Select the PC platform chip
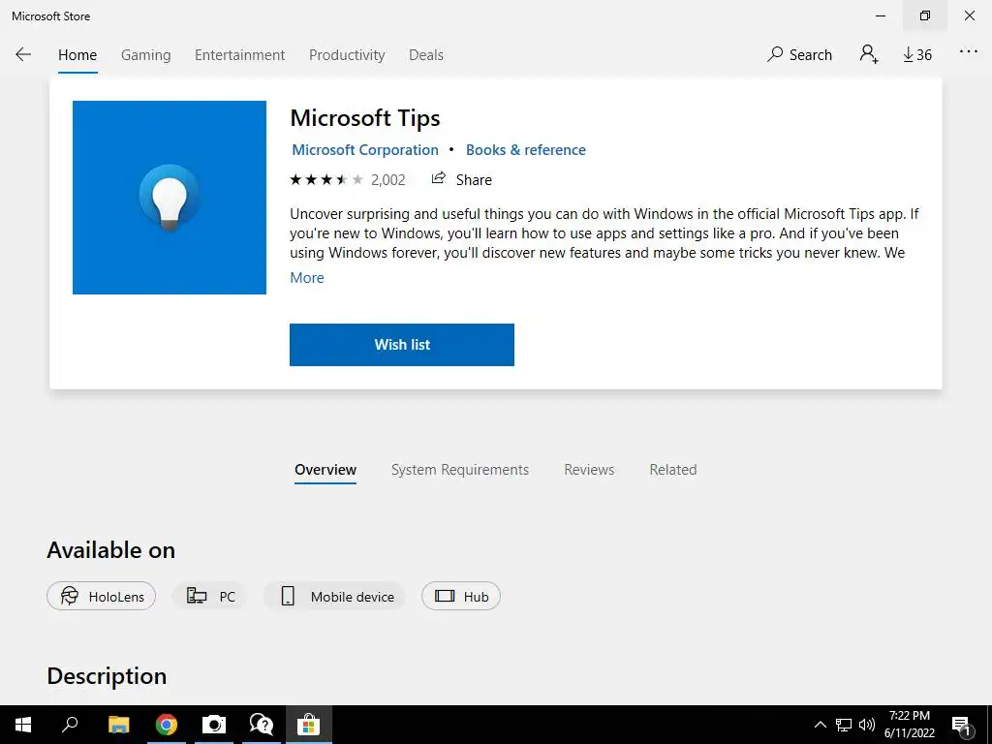The height and width of the screenshot is (744, 992). [210, 596]
